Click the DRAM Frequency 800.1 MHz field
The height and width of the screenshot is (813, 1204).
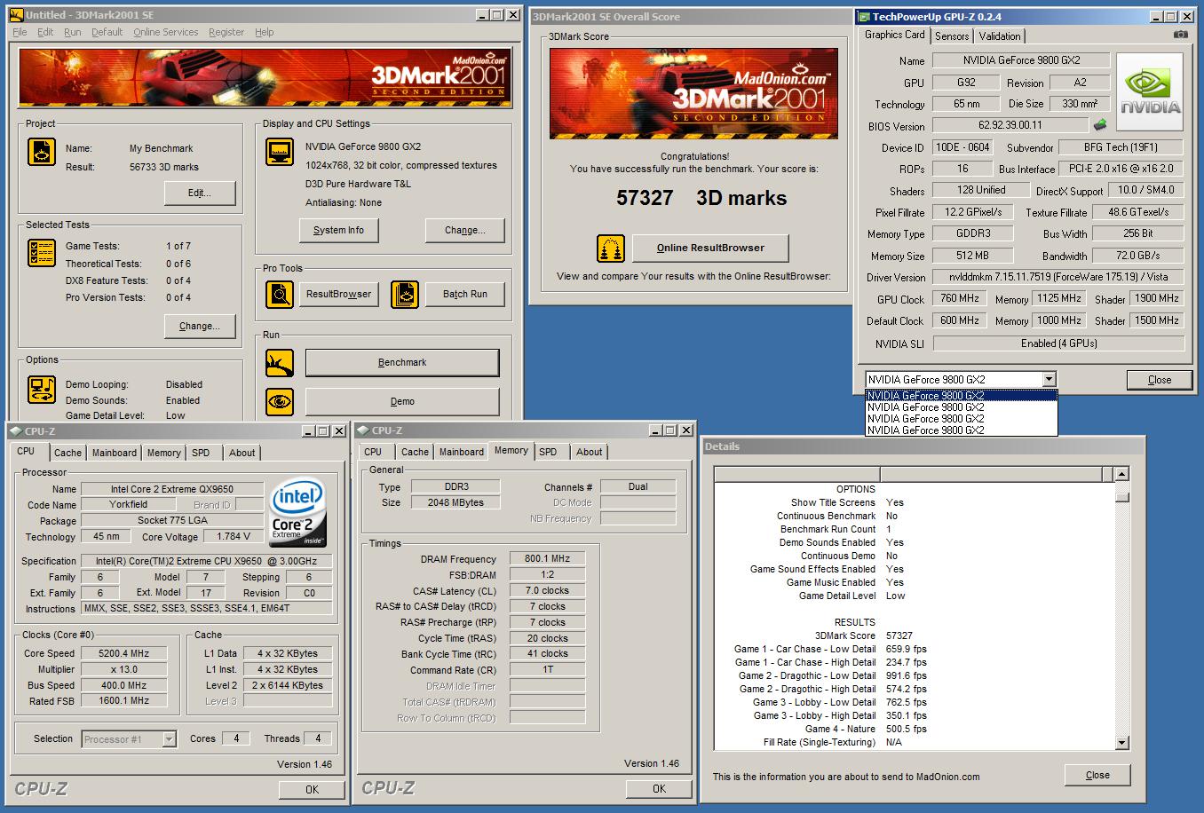coord(548,559)
